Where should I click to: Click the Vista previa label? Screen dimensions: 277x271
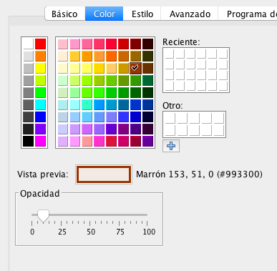(43, 174)
